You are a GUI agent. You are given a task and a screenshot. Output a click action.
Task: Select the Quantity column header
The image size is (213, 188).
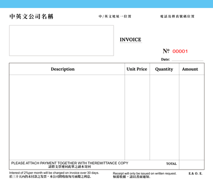pyautogui.click(x=164, y=69)
